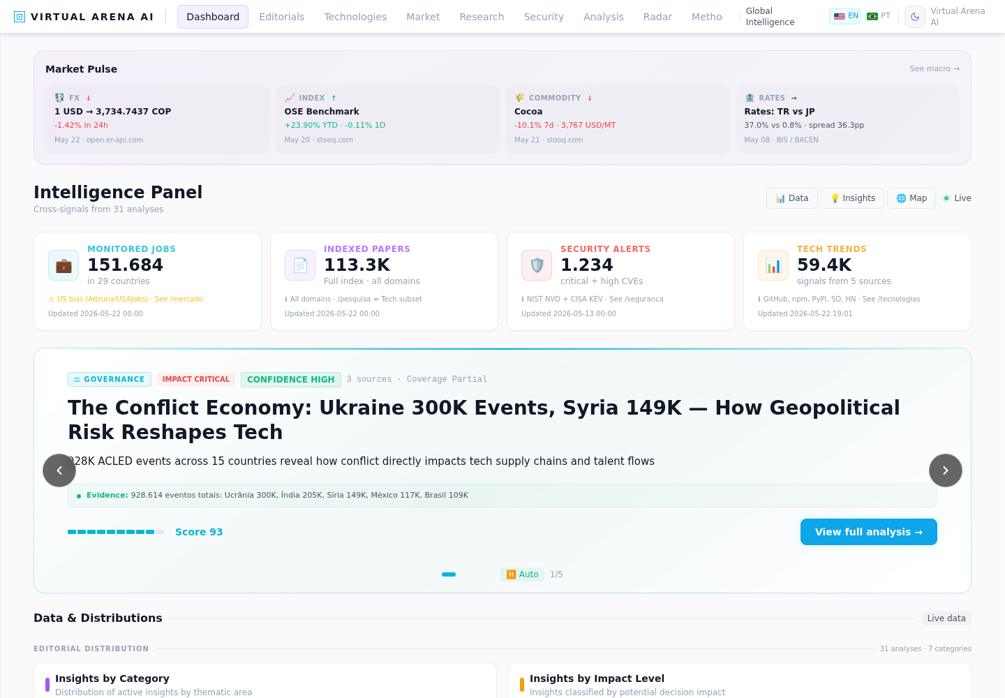Click the INDEX chart icon
The height and width of the screenshot is (698, 1005).
(x=290, y=98)
